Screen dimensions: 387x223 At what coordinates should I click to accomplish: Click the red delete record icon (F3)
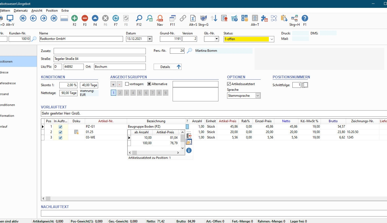click(x=85, y=18)
